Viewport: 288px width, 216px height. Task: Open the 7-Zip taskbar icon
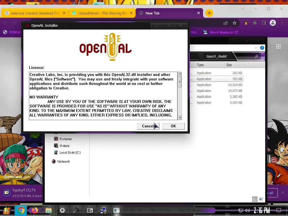(x=90, y=210)
